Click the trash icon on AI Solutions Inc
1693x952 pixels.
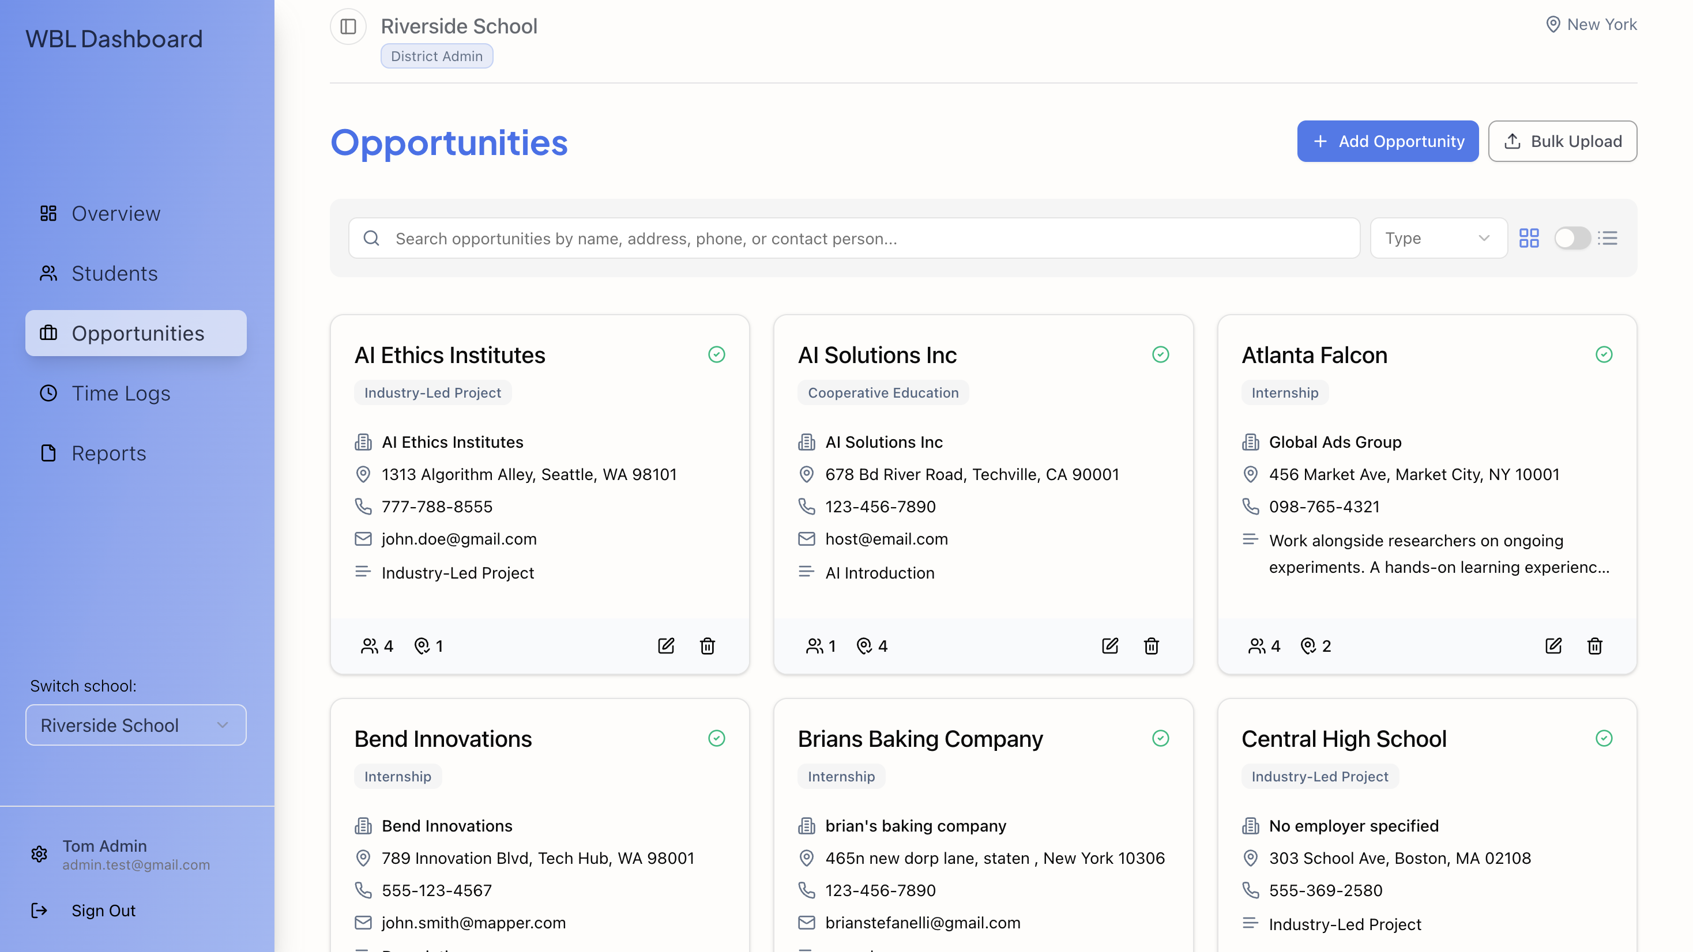1151,646
